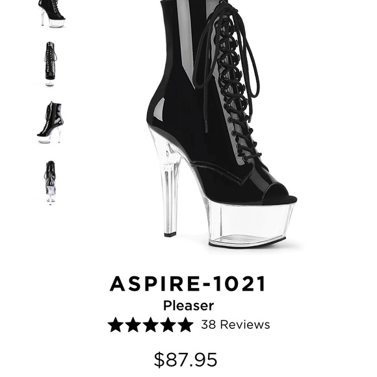Click the $87.95 price text
The height and width of the screenshot is (377, 377).
point(186,359)
